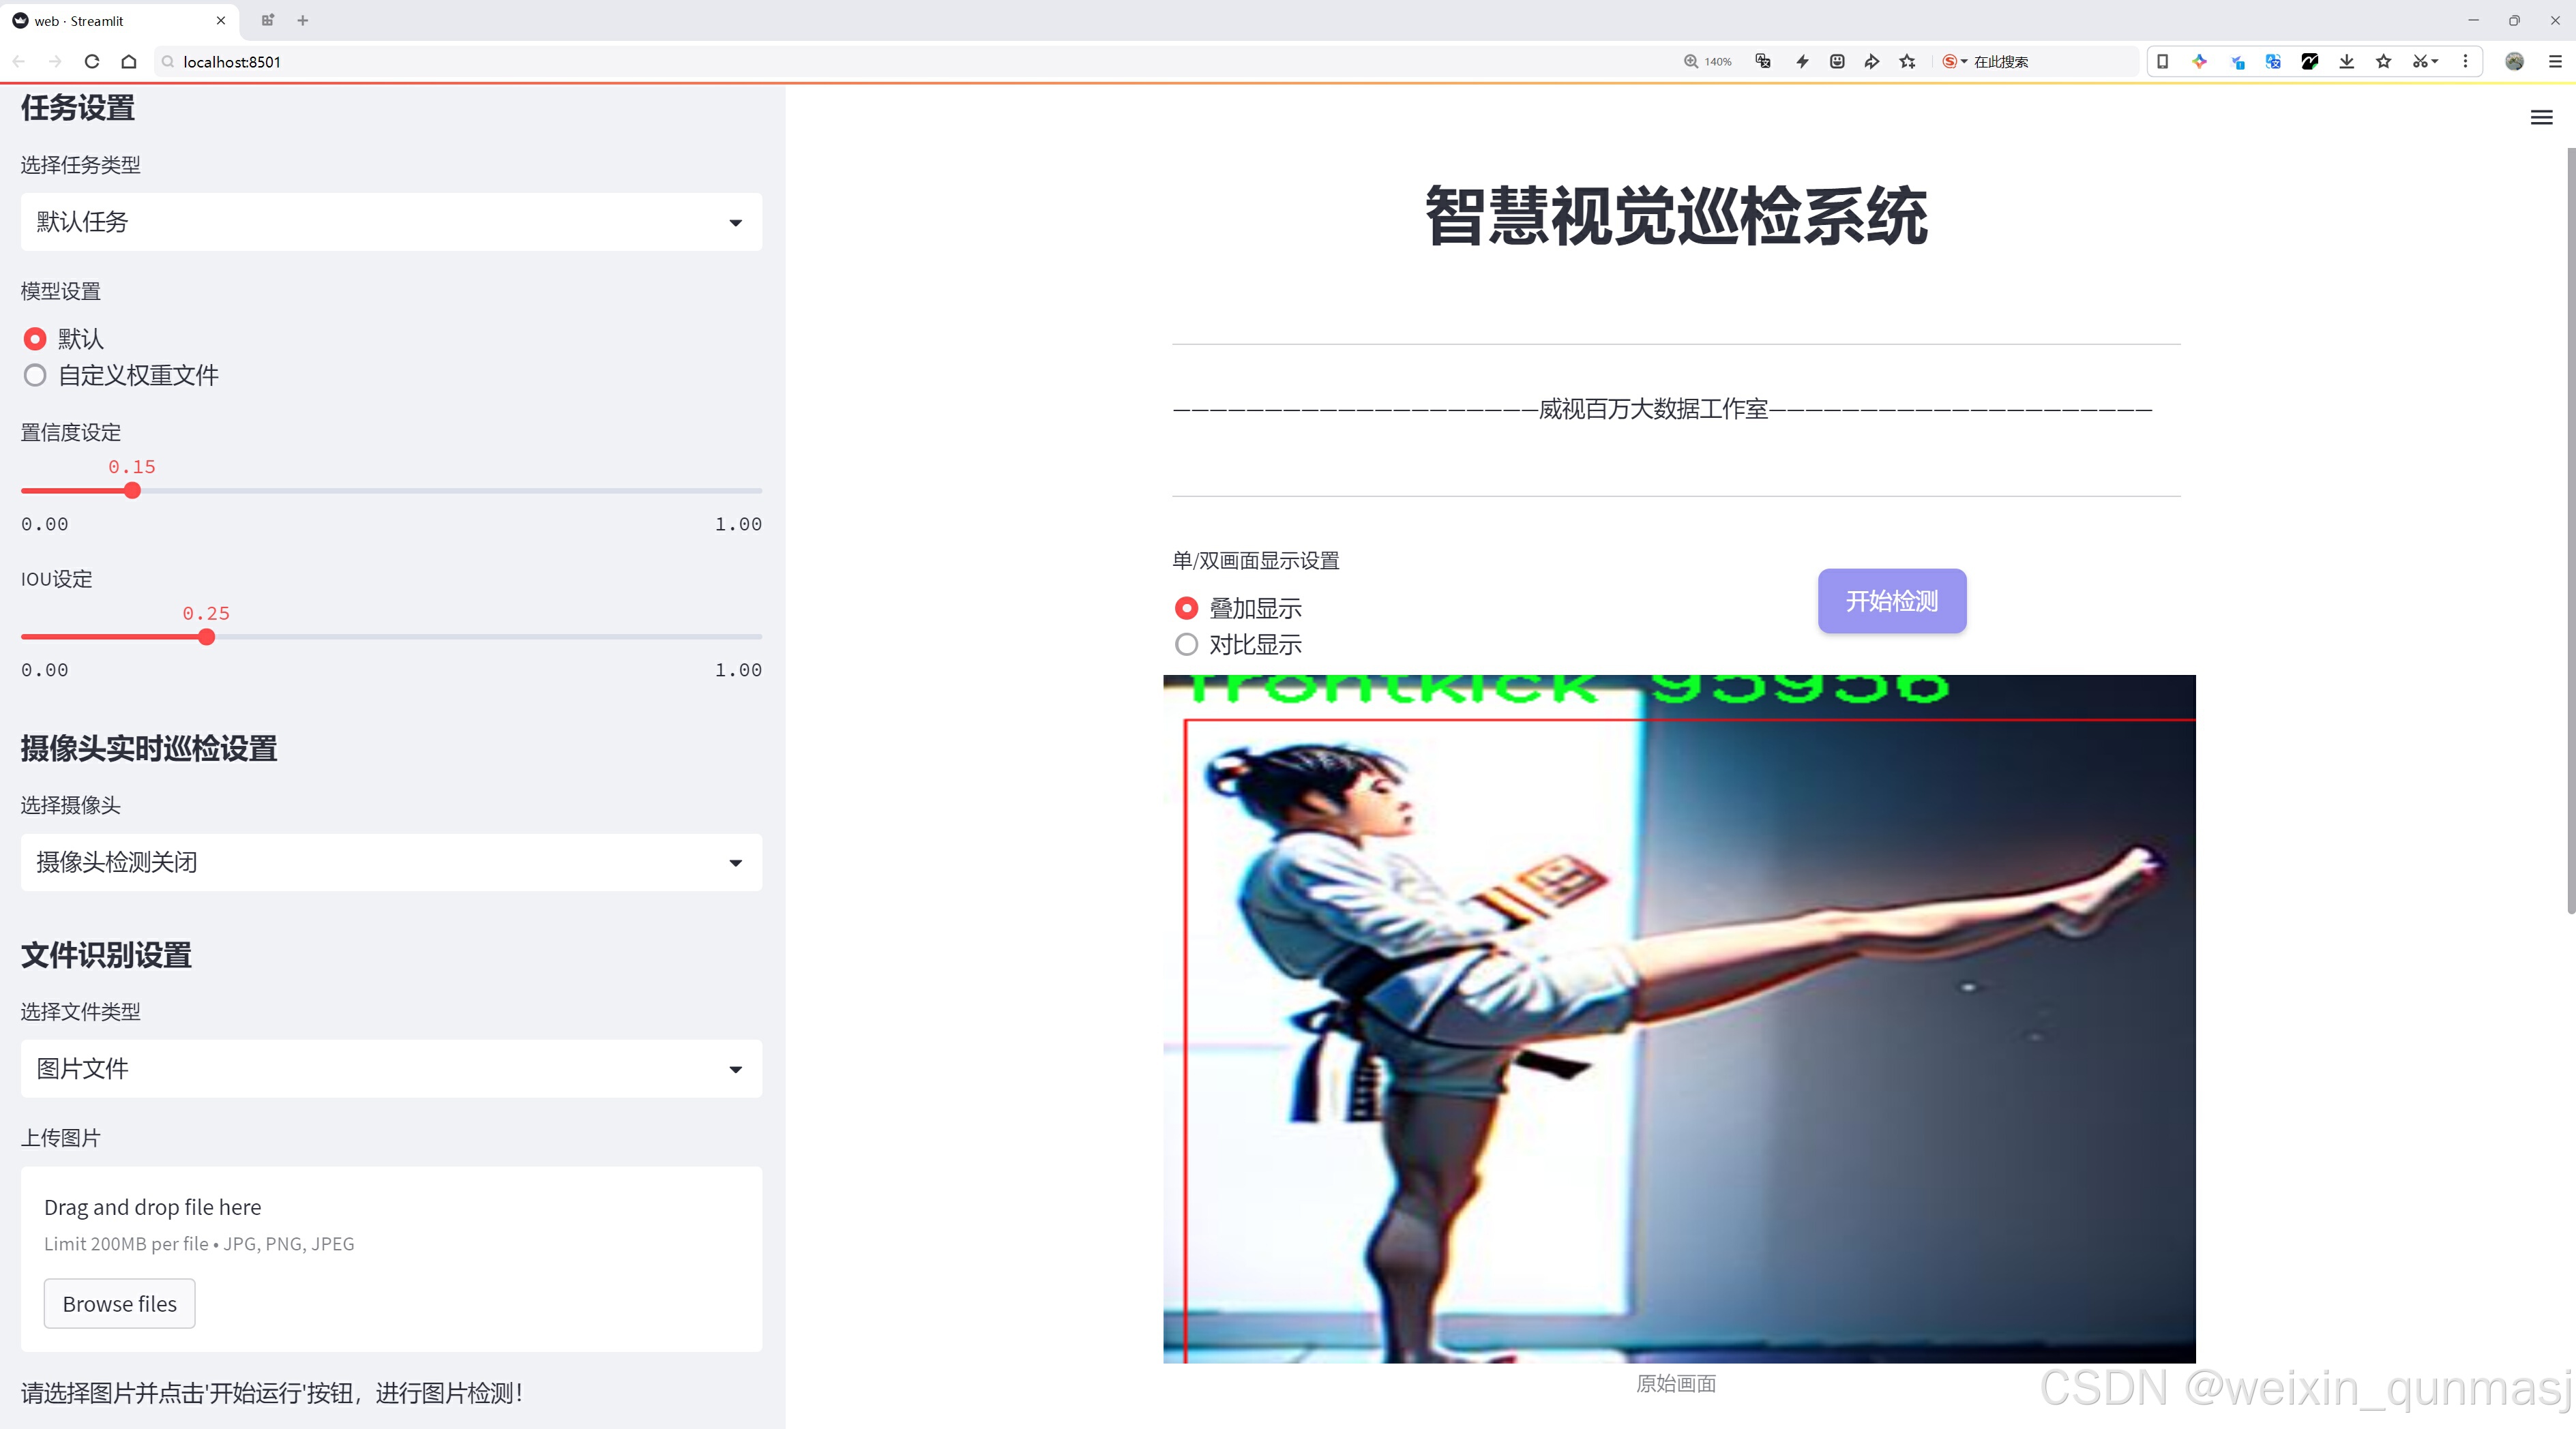Select 自定义权重文件 model option

pos(36,376)
